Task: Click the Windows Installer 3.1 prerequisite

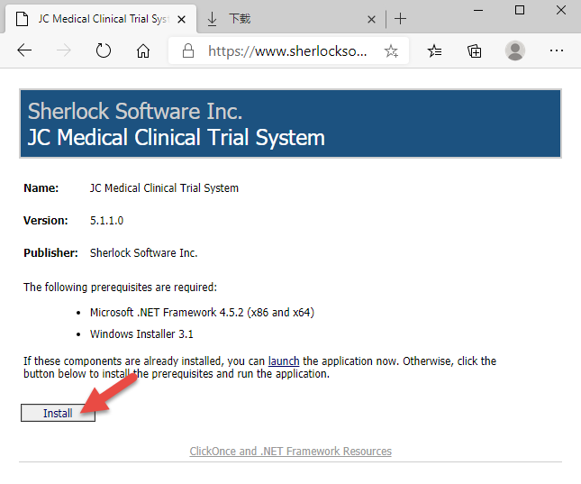Action: (x=141, y=333)
